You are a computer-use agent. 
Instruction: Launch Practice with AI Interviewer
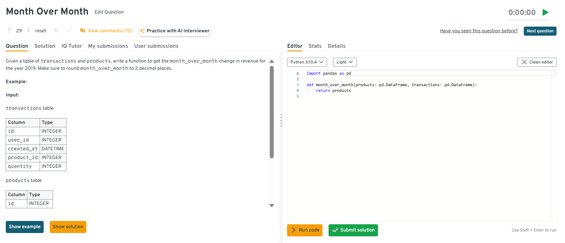click(x=175, y=31)
